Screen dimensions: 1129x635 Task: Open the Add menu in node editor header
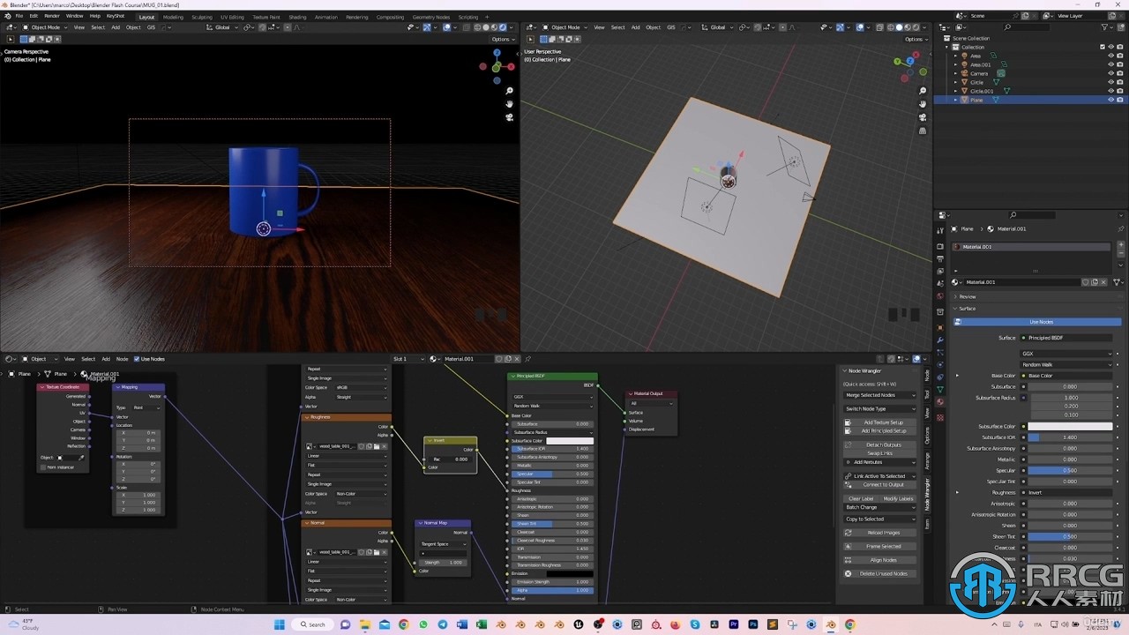[x=106, y=359]
